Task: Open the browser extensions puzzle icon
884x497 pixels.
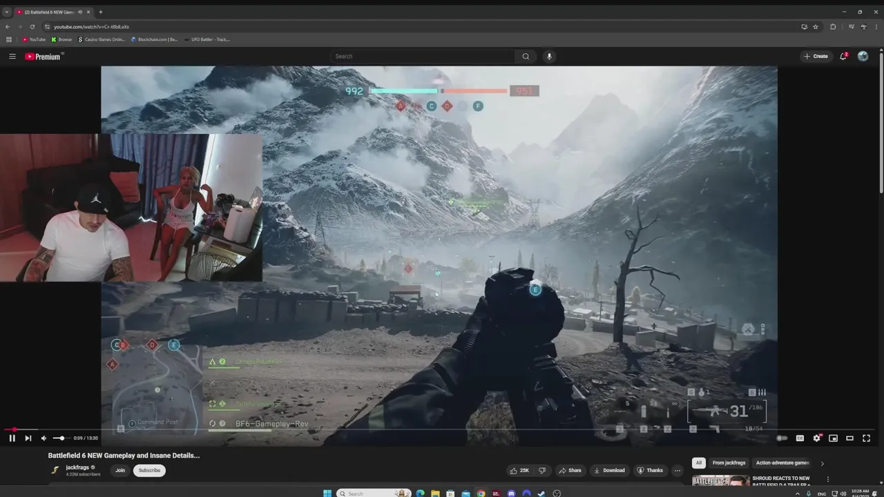Action: [x=833, y=26]
